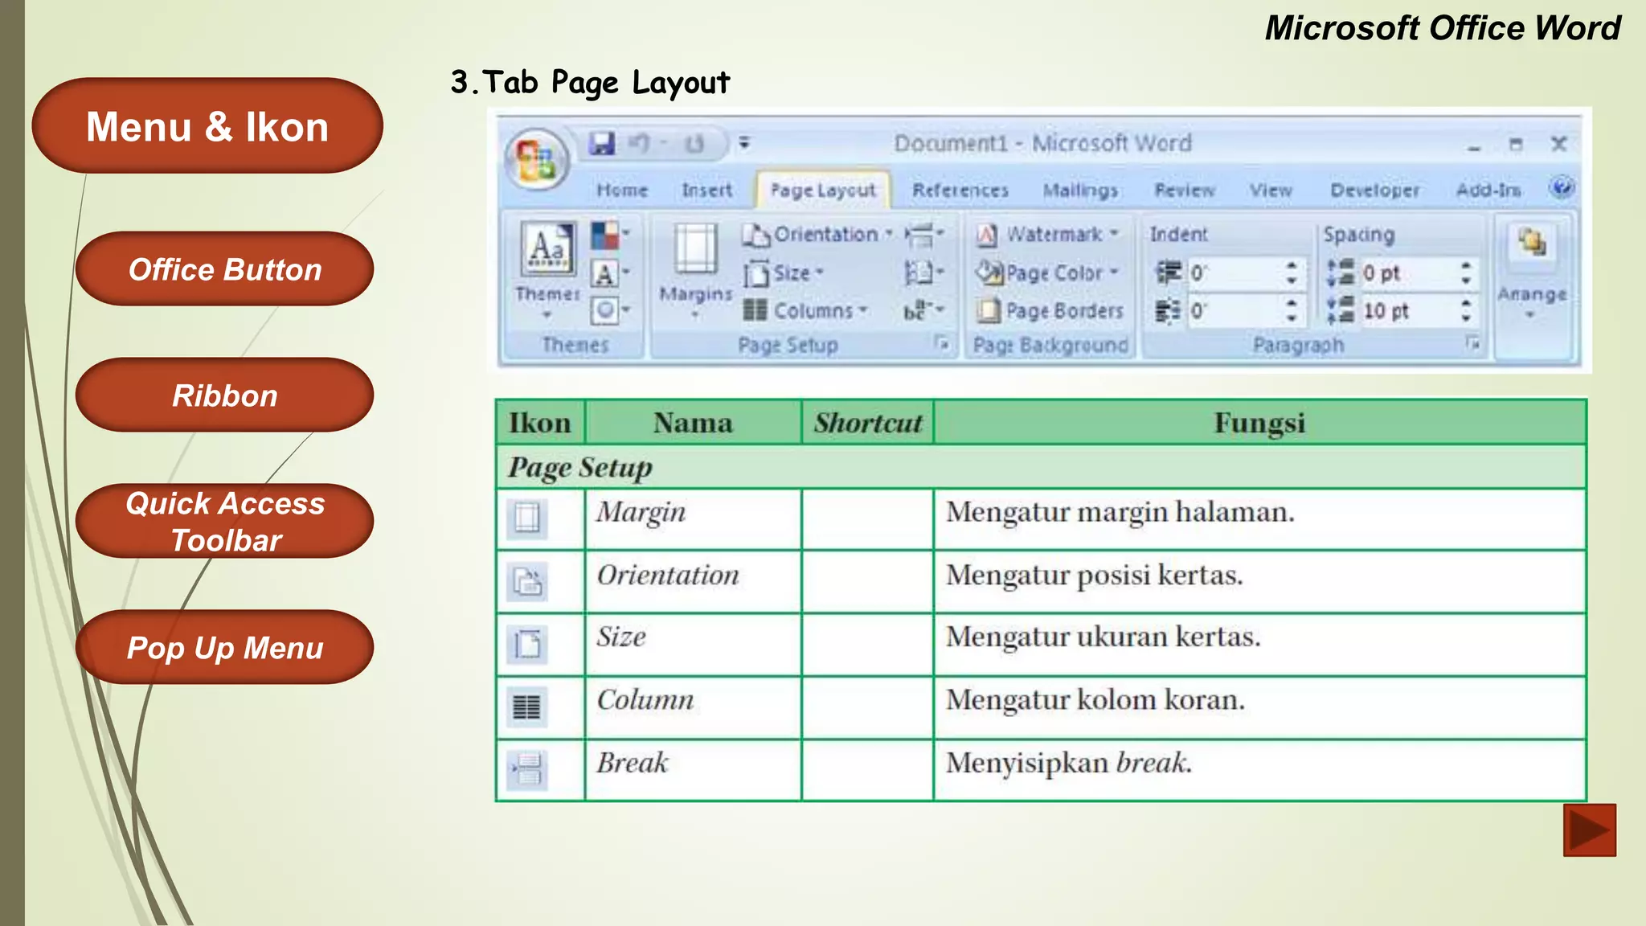Click the Margin icon in the table
1646x926 pixels.
527,518
